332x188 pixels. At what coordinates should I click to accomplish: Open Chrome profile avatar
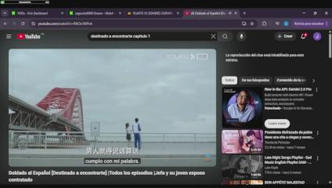pyautogui.click(x=286, y=23)
